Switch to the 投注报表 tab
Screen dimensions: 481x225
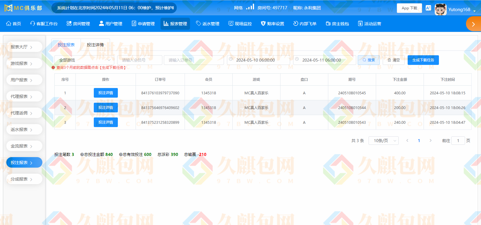point(66,45)
